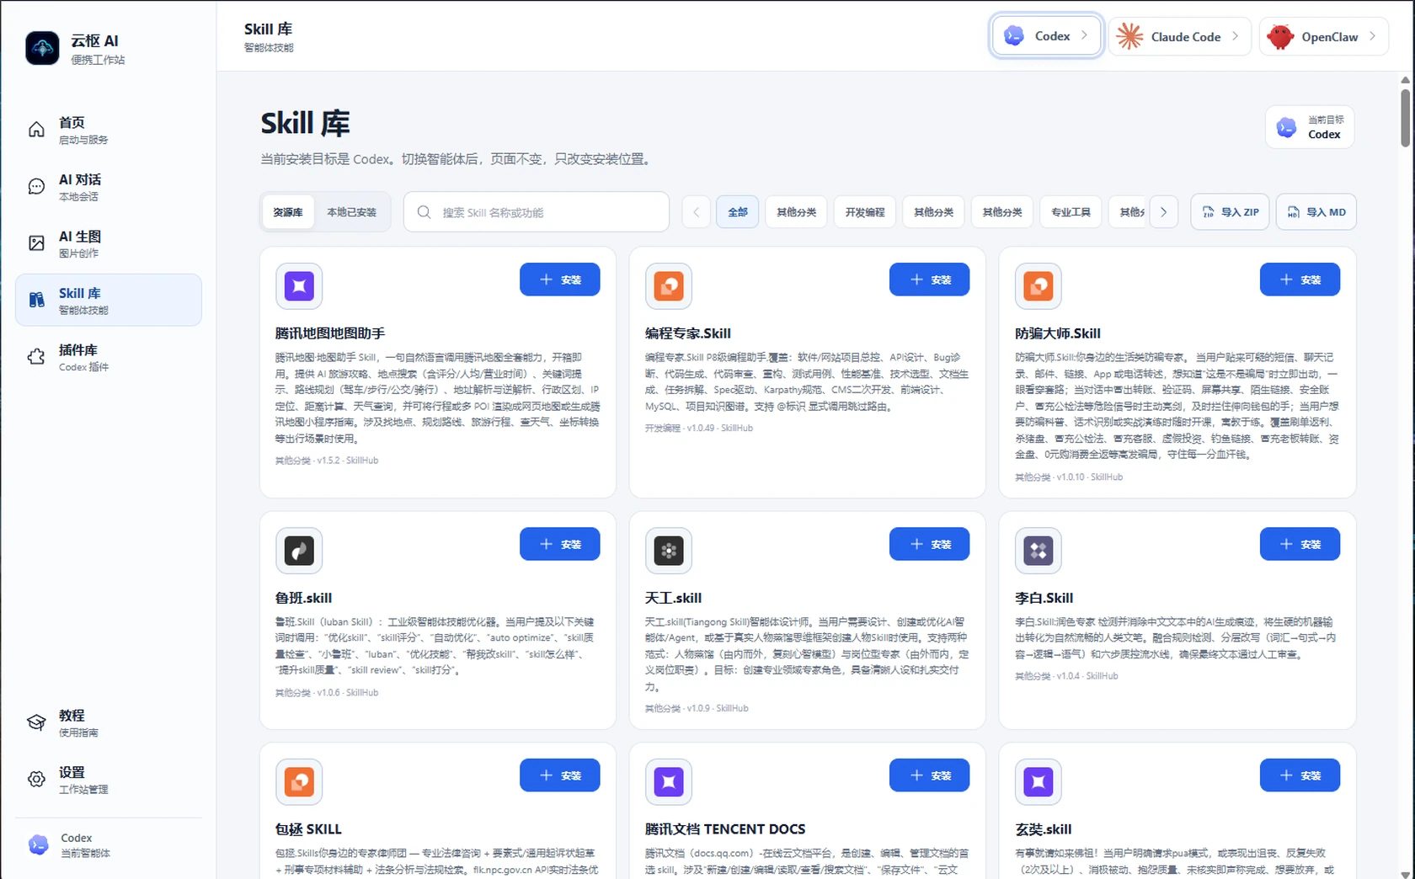Click the 腾讯文档 TENCENT DOCS card title
The width and height of the screenshot is (1415, 879).
725,829
